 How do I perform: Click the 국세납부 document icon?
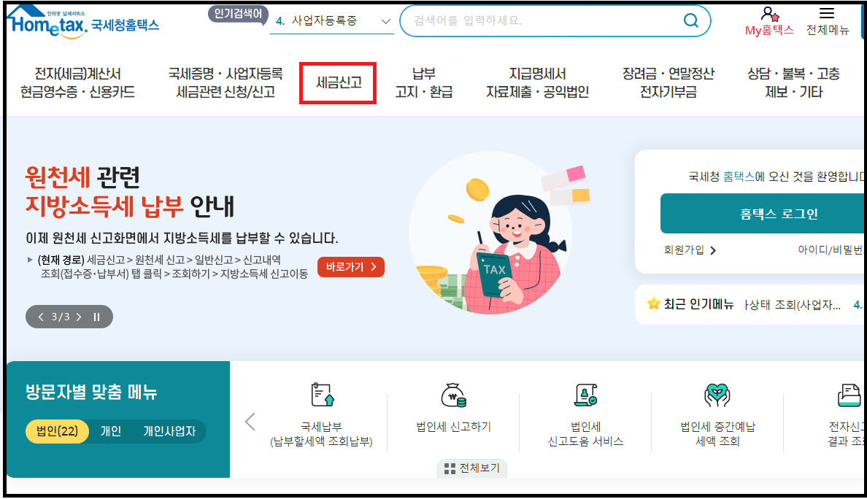(323, 396)
